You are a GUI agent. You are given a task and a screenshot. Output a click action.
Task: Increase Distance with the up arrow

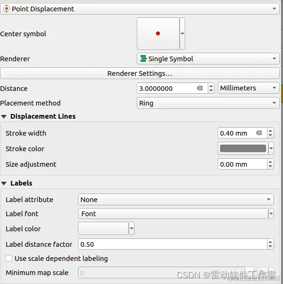pos(211,86)
